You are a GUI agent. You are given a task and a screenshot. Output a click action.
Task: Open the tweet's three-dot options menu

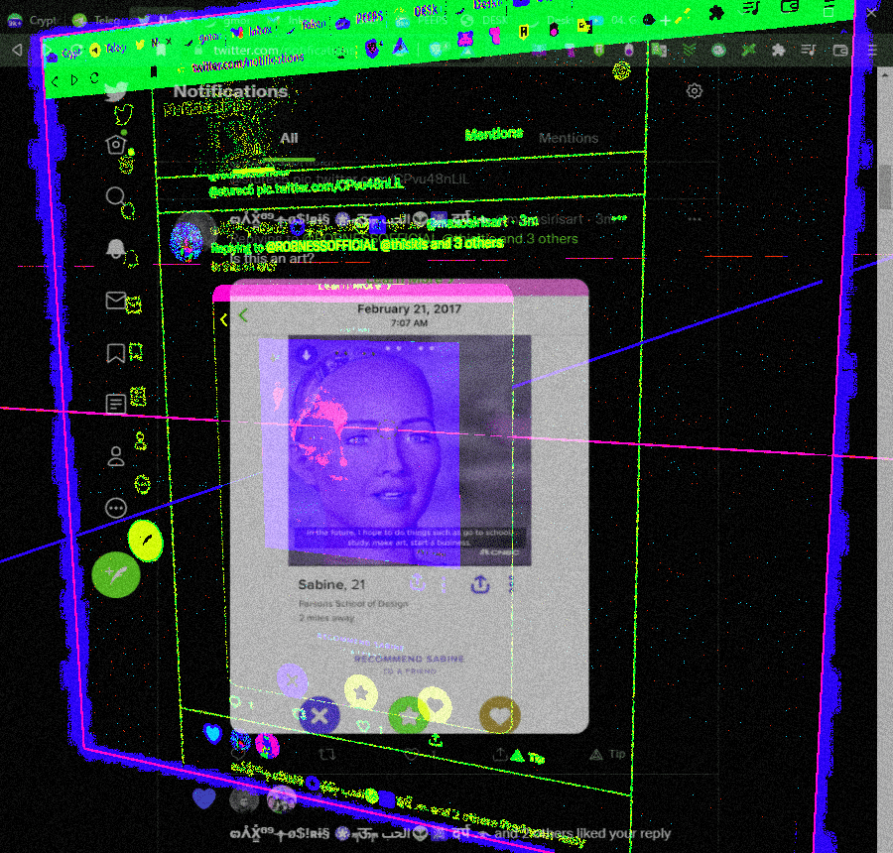coord(695,219)
